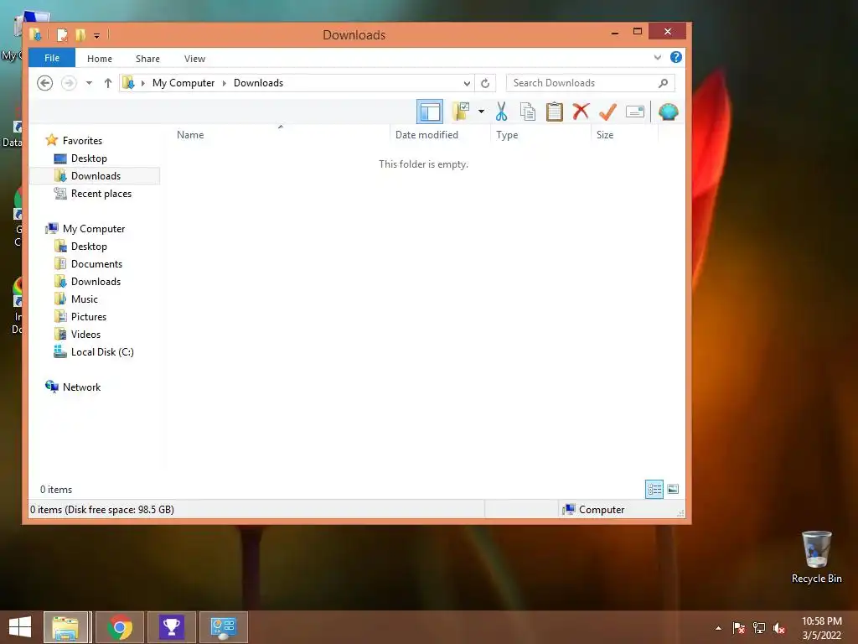Expand the ribbon with the chevron
The image size is (858, 644).
(657, 58)
